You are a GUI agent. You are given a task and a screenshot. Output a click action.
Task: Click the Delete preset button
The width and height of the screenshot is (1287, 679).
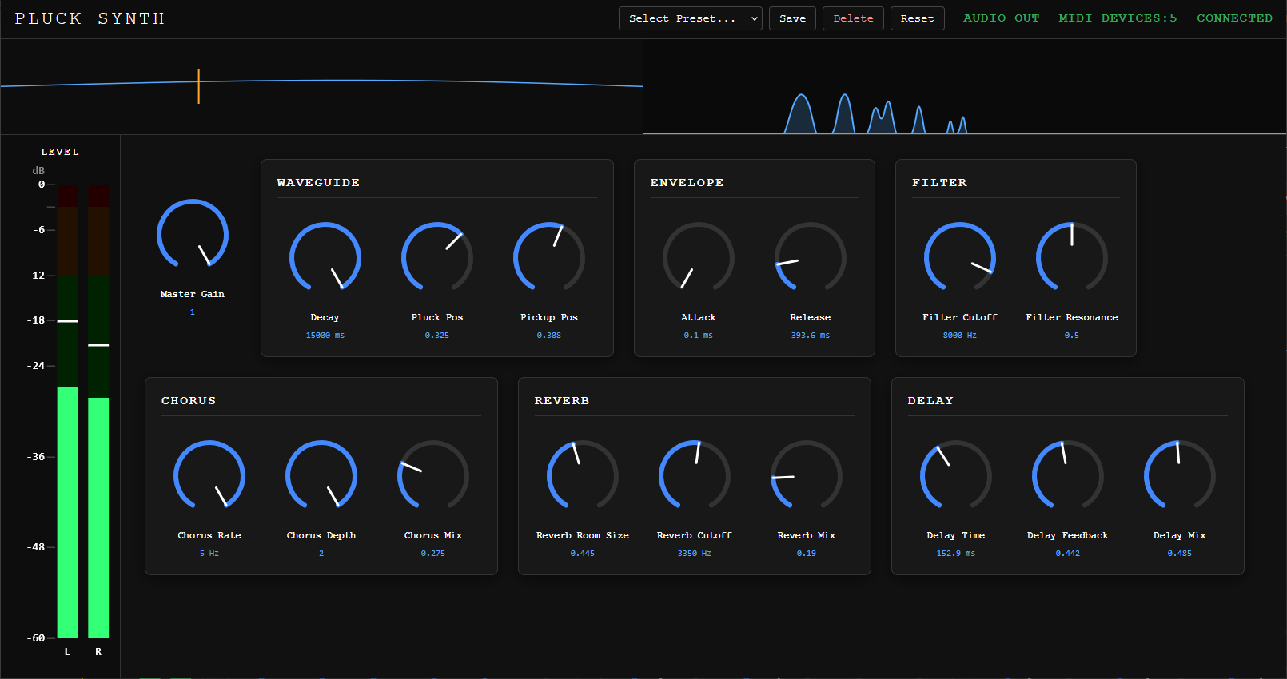tap(853, 18)
